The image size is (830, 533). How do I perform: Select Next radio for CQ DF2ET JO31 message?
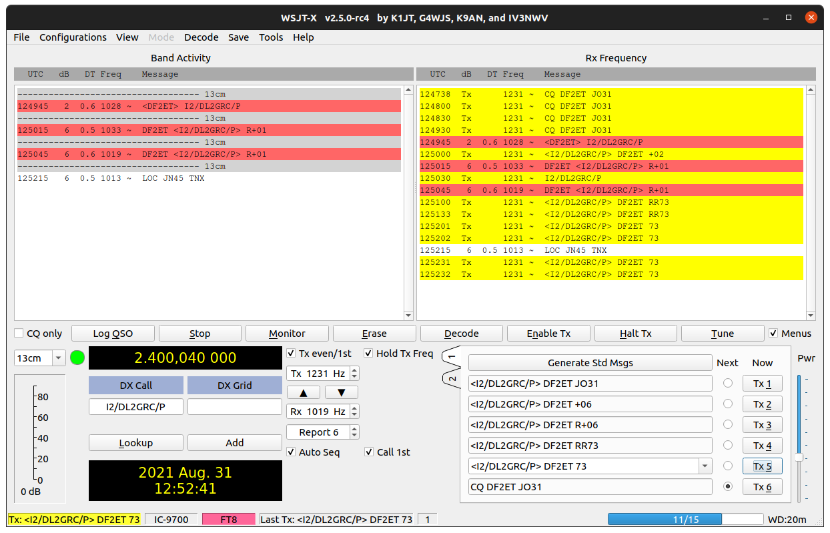[728, 487]
